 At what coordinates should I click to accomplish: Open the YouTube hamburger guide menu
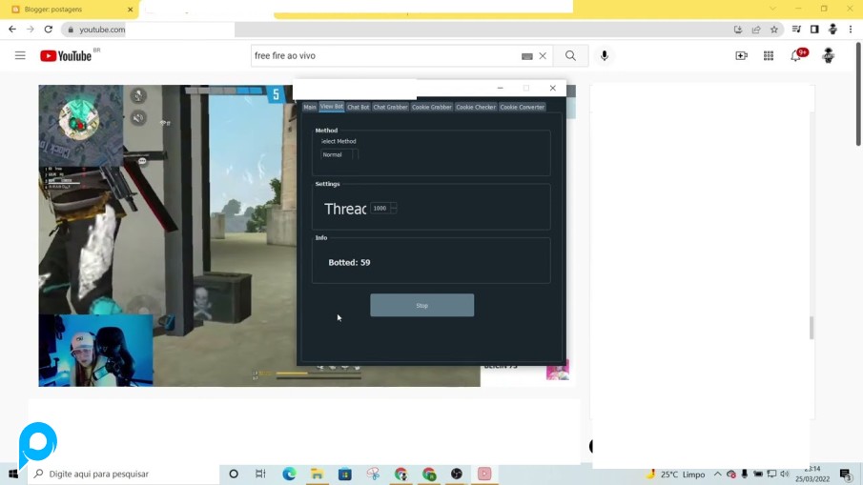coord(20,56)
